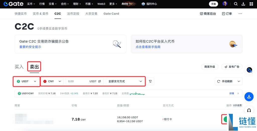Switch to the 大宗交易 tab

[91, 14]
